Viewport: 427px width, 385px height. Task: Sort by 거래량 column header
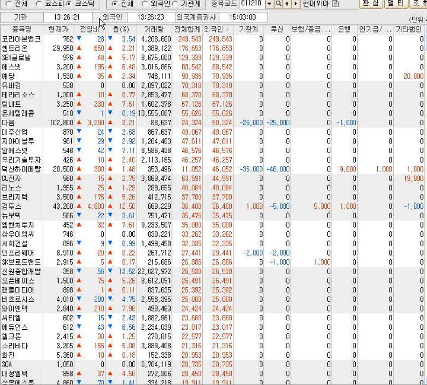click(154, 29)
